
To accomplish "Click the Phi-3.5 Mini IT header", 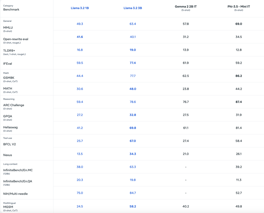I will click(x=238, y=7).
